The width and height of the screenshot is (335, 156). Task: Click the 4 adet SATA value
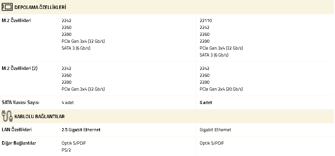pos(67,103)
